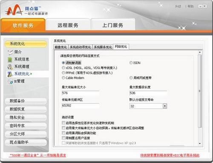
Task: Open bottom-left red news link
Action: click(x=37, y=155)
